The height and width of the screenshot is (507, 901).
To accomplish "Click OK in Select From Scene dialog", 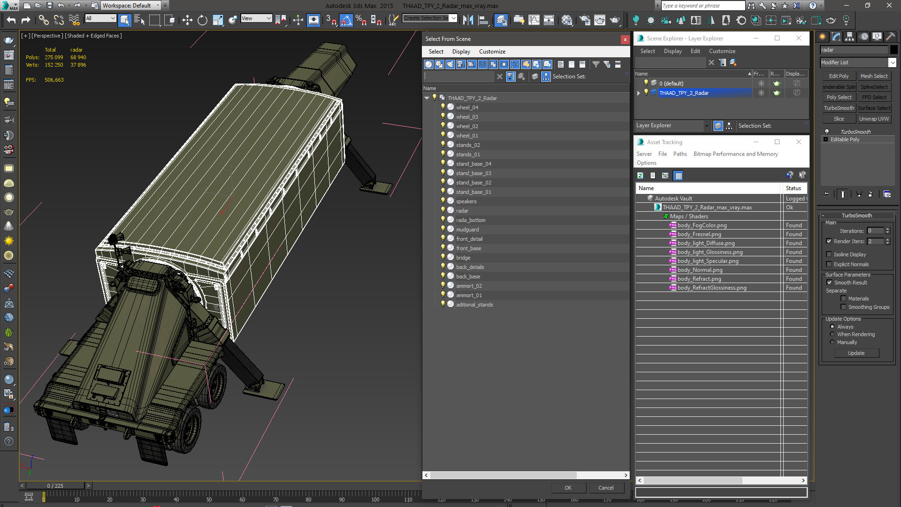I will click(568, 488).
